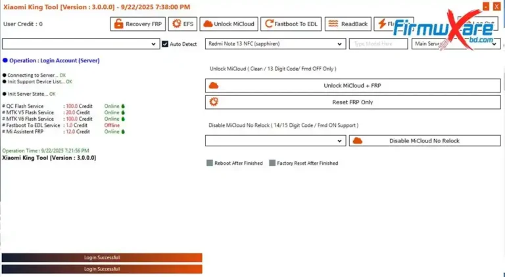505x277 pixels.
Task: Click the rotate arrow icon on Fastboot To EDL
Action: pyautogui.click(x=269, y=24)
